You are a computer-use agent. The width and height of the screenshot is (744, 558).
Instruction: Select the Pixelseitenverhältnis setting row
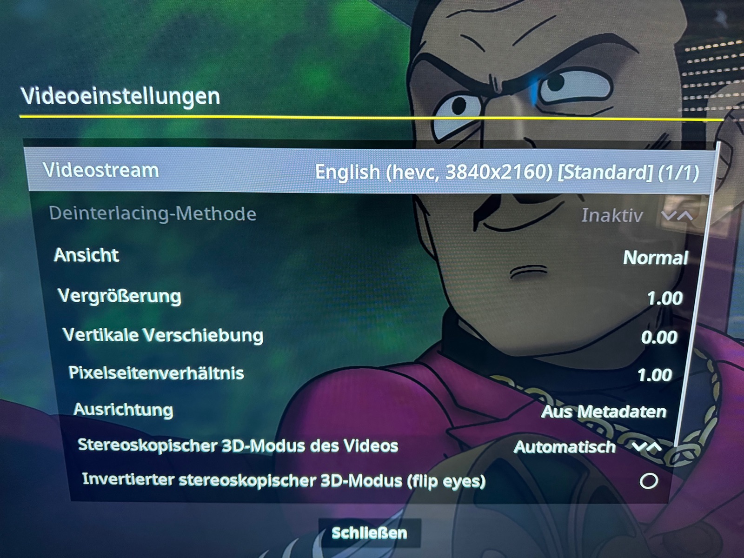coord(370,373)
